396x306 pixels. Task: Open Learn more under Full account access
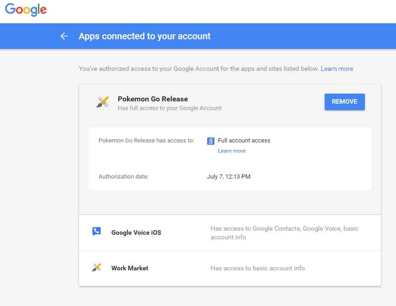[231, 151]
